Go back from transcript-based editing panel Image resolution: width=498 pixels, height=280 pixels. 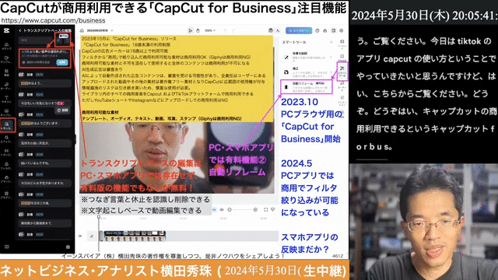(20, 31)
